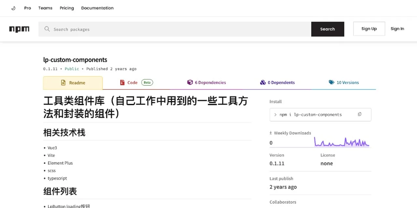Click the Public label
This screenshot has height=208, width=417.
(x=72, y=69)
